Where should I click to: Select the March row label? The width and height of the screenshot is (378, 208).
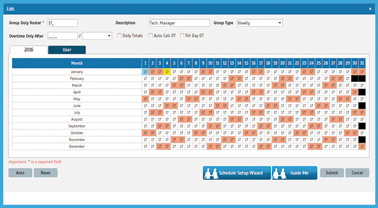77,85
